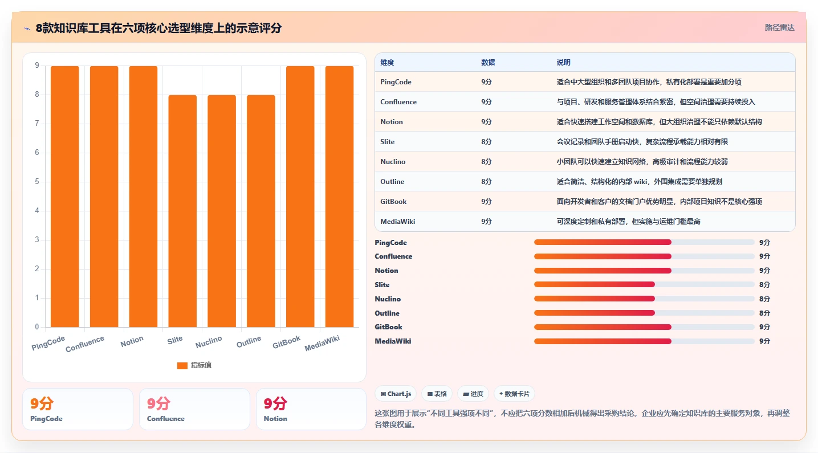
Task: Click the 路径雷达 label
Action: [779, 27]
